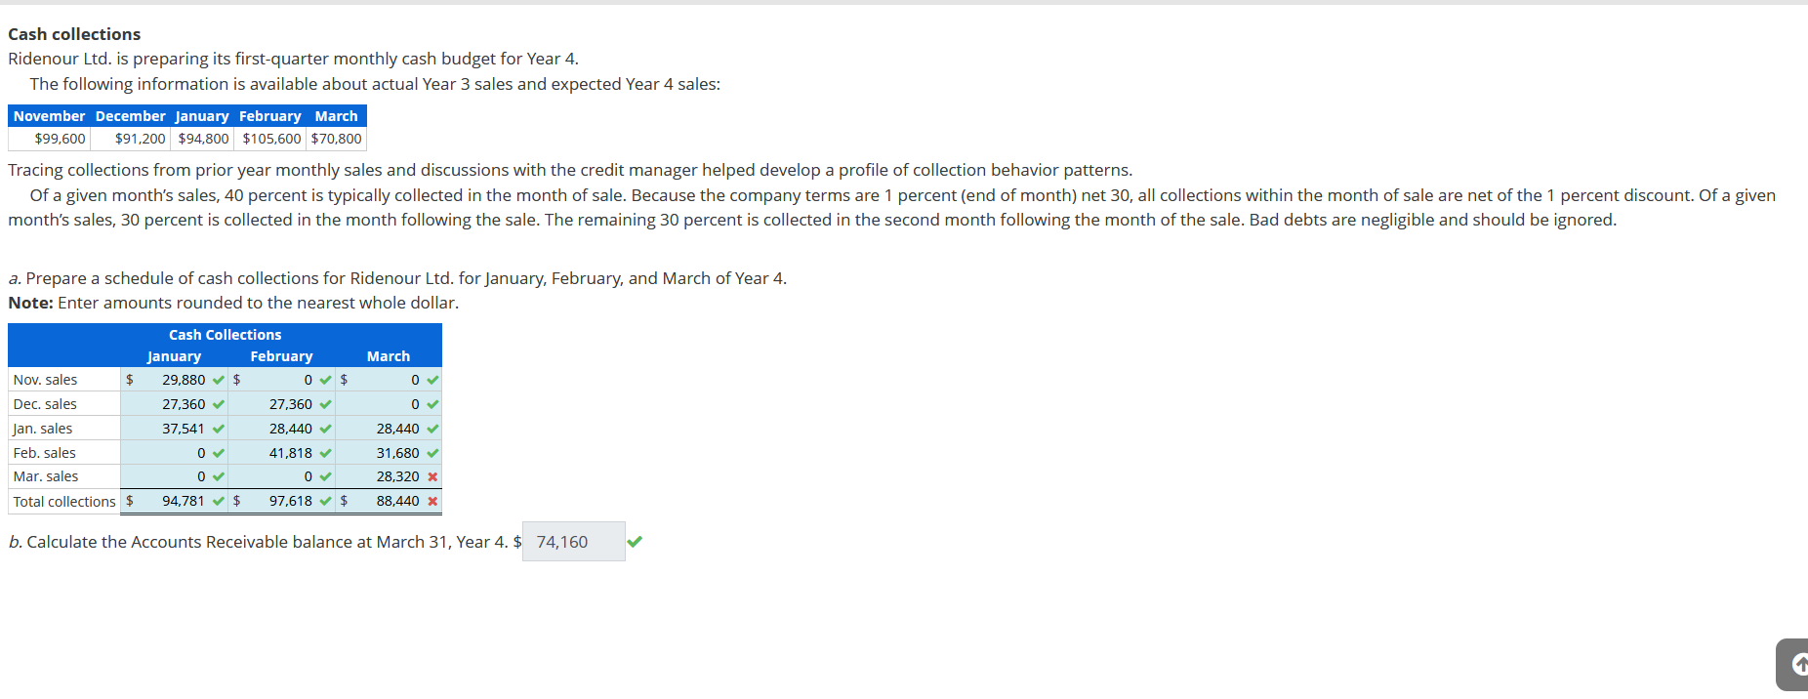The height and width of the screenshot is (699, 1808).
Task: Click the Mar. sales row label
Action: [45, 476]
